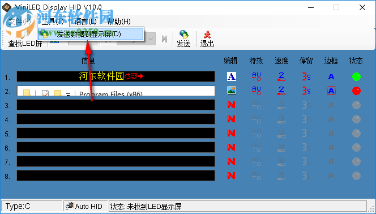The width and height of the screenshot is (376, 214).
Task: Click the Send (发送) toolbar icon
Action: [183, 39]
